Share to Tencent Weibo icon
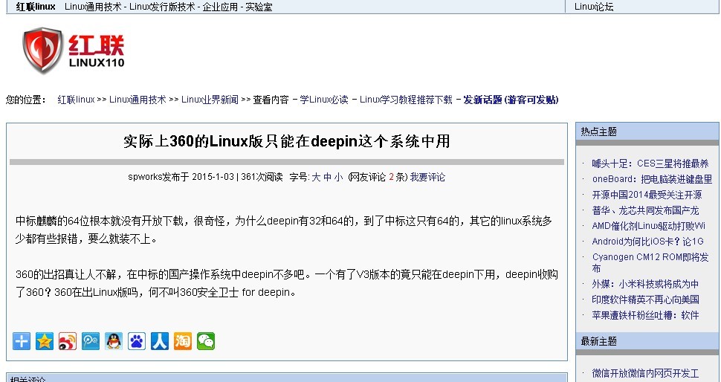The height and width of the screenshot is (382, 721). point(91,341)
